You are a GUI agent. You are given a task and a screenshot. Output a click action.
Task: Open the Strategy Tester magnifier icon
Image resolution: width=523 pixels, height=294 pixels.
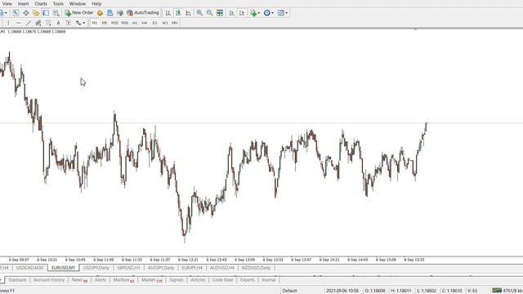tap(56, 13)
